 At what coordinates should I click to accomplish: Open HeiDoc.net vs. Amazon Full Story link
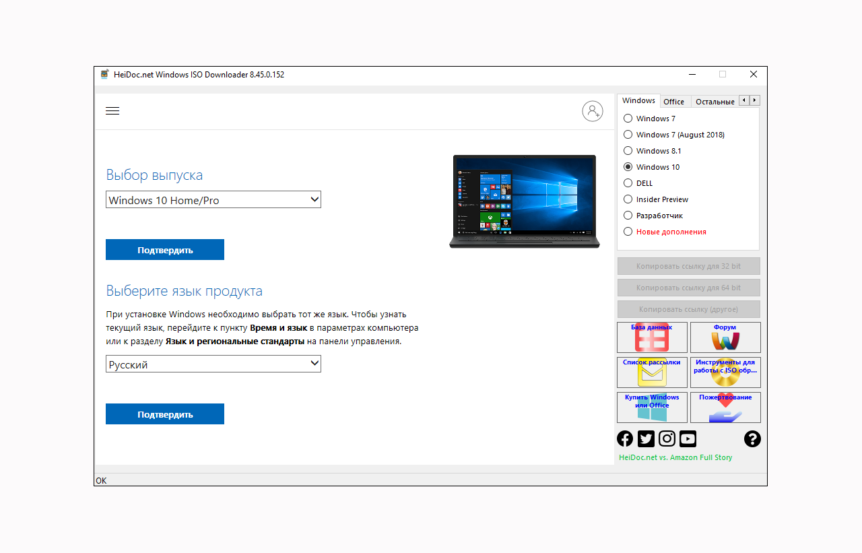[675, 457]
